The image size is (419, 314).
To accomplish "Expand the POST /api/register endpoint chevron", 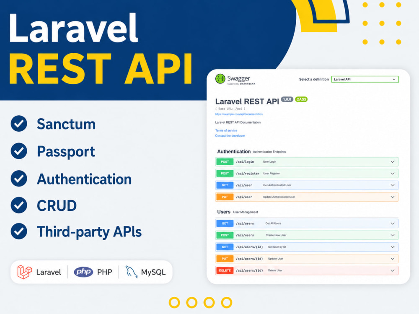I will (393, 174).
